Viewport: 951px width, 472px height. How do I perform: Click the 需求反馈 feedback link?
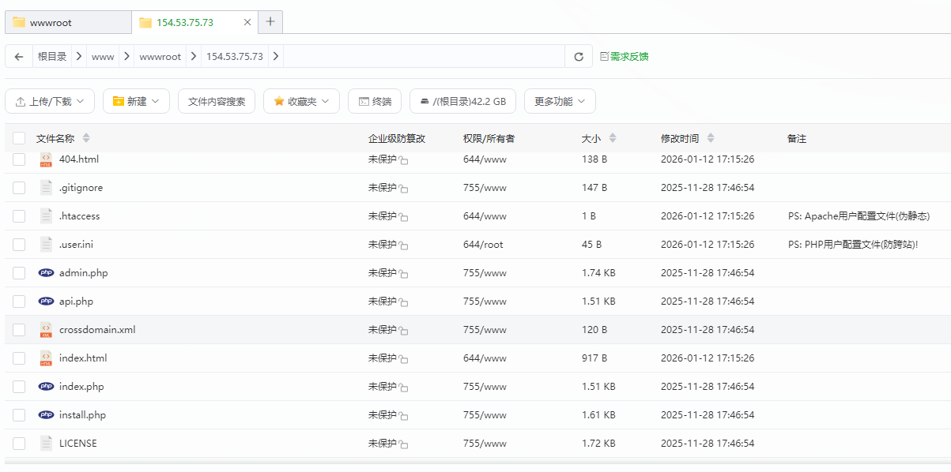[x=625, y=57]
